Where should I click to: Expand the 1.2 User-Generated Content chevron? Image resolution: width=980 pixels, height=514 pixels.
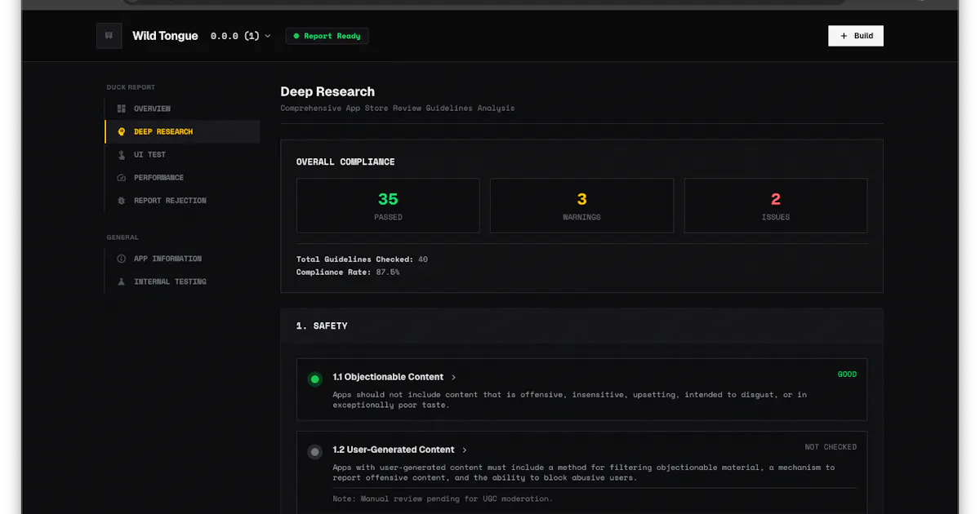465,450
